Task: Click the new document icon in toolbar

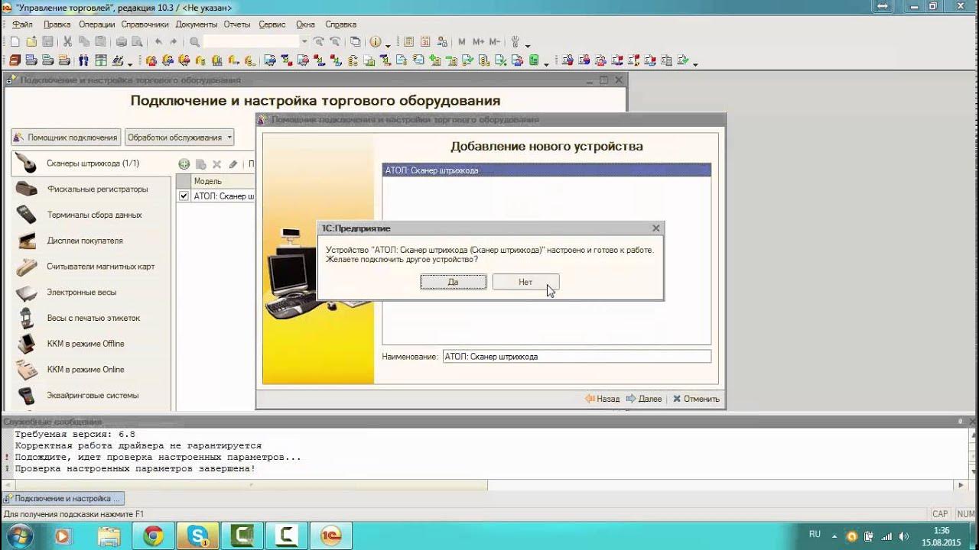Action: [15, 41]
